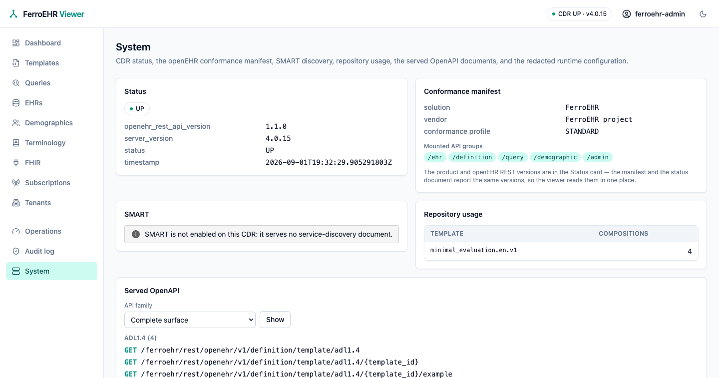Click the FerroEHR Viewer logo icon
The height and width of the screenshot is (378, 719).
click(13, 14)
